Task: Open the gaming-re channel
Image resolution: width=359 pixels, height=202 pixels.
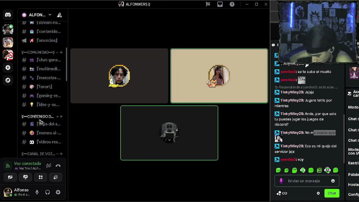Action: pyautogui.click(x=42, y=96)
